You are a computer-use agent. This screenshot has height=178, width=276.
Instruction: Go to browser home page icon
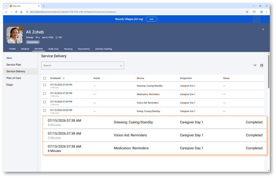21,12
